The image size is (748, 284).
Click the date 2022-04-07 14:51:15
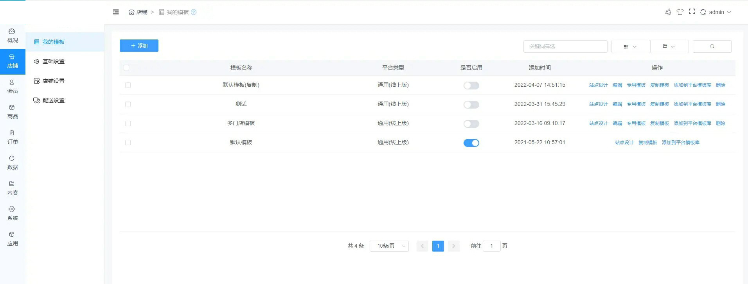pyautogui.click(x=540, y=85)
